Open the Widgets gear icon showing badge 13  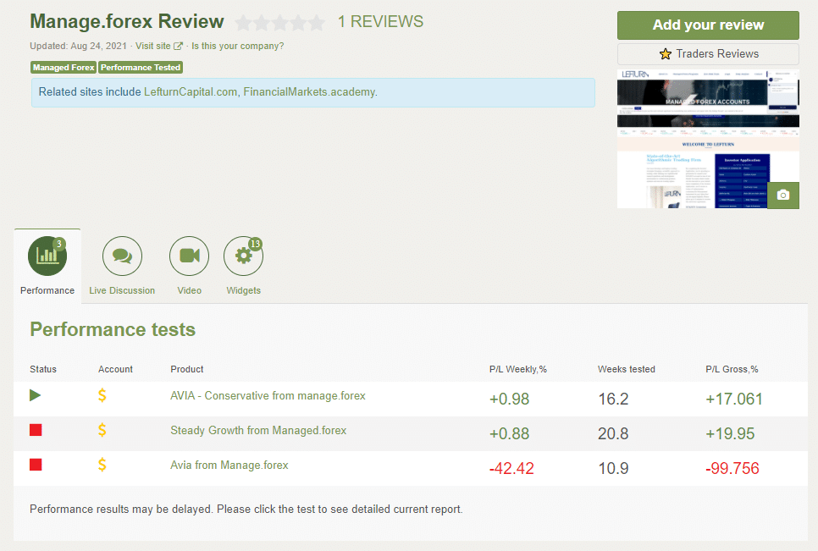tap(243, 256)
